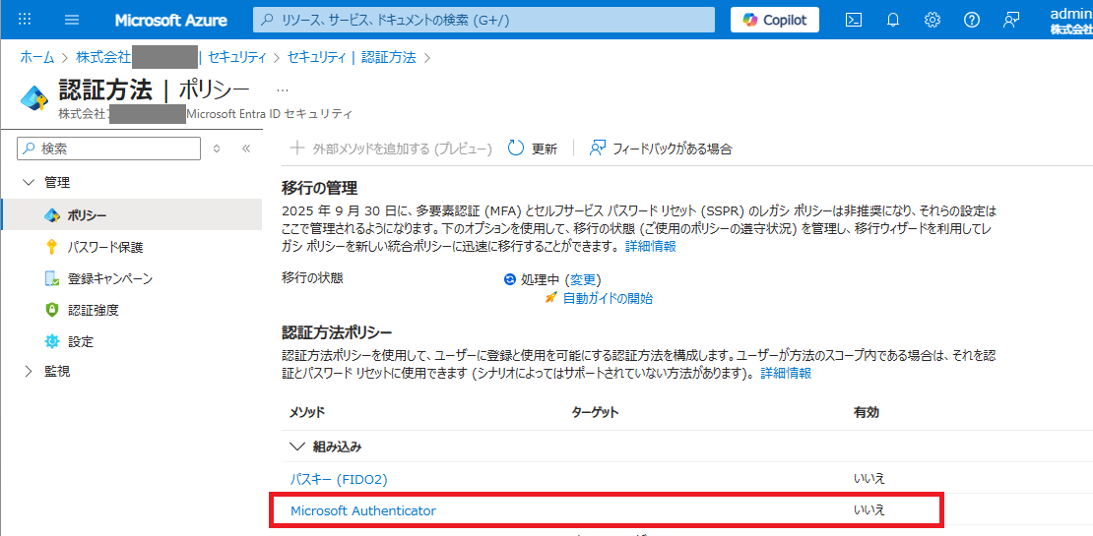Focus the sidebar 検索 field
This screenshot has width=1093, height=536.
click(x=108, y=149)
